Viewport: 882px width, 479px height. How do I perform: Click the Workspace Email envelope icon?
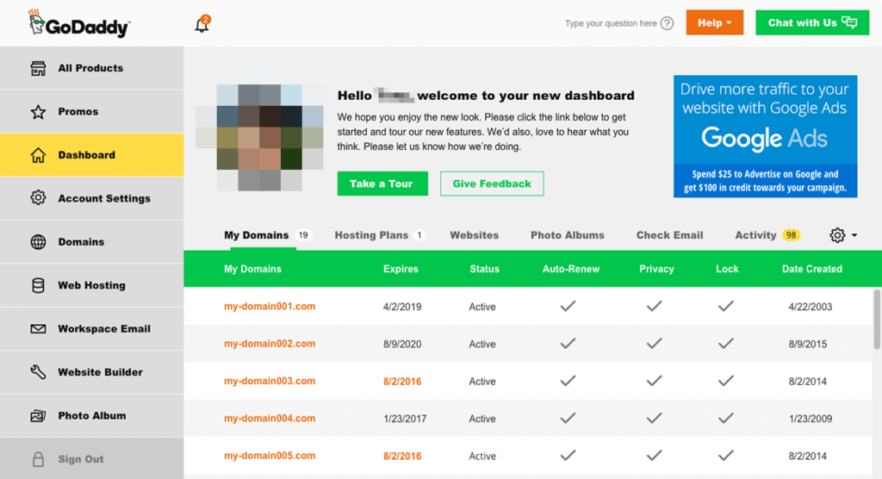click(38, 329)
